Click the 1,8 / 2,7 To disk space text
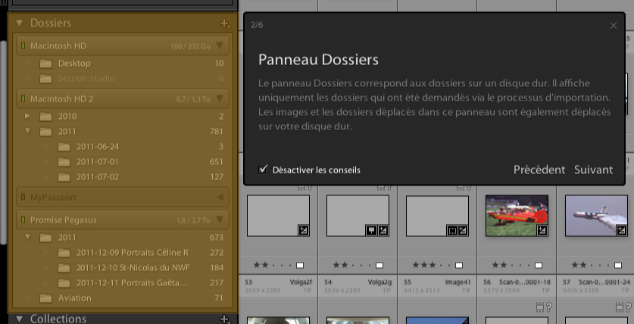This screenshot has height=324, width=634. [193, 220]
